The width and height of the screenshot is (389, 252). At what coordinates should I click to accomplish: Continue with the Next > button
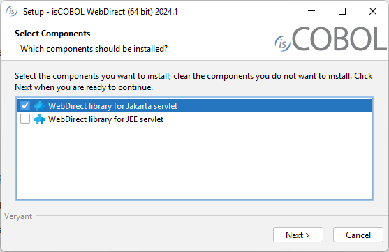pyautogui.click(x=298, y=235)
